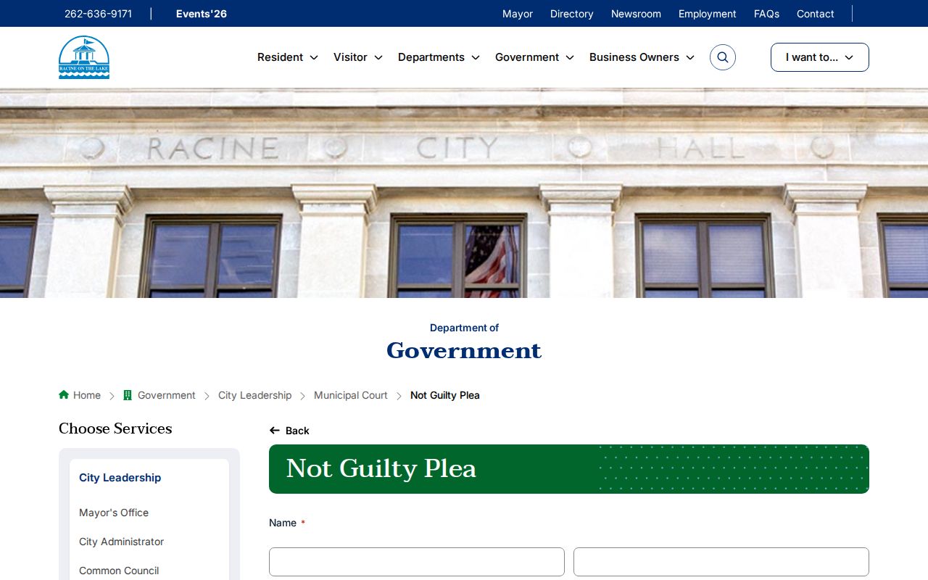Open the Directory link in top bar
This screenshot has width=928, height=580.
tap(572, 14)
